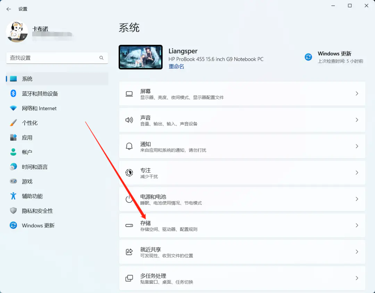Open 时间和语言 sidebar item
Image resolution: width=375 pixels, height=293 pixels.
(35, 167)
